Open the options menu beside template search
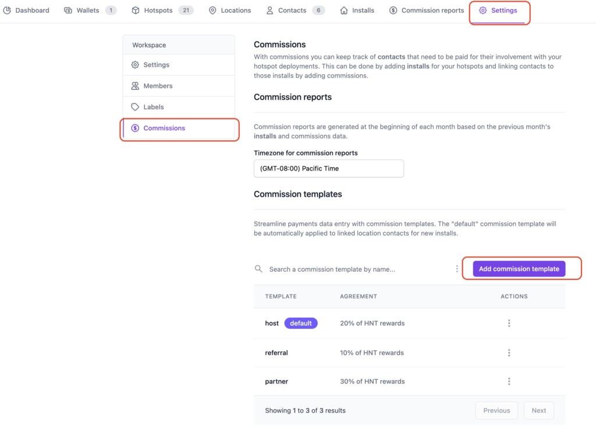Image resolution: width=596 pixels, height=440 pixels. [x=457, y=269]
